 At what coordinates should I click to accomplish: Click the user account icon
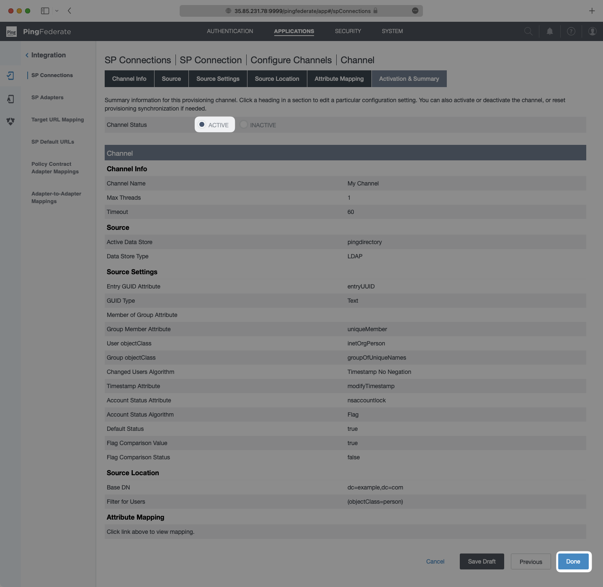pyautogui.click(x=593, y=31)
